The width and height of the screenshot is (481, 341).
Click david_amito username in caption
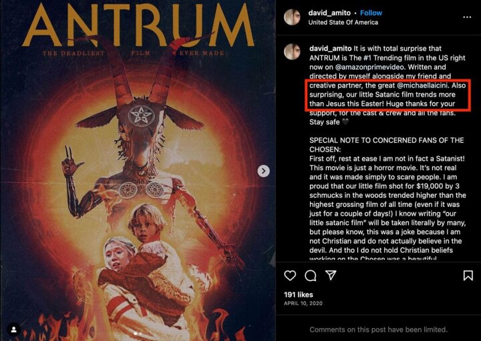[331, 49]
